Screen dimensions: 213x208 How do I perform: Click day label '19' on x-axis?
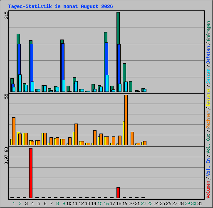(125, 203)
